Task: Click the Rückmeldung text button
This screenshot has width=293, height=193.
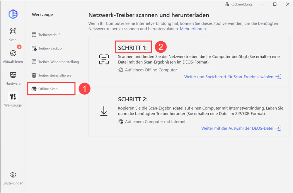Action: (x=241, y=4)
